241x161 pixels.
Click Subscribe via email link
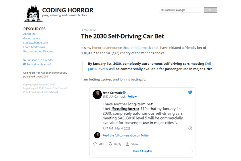37,64
